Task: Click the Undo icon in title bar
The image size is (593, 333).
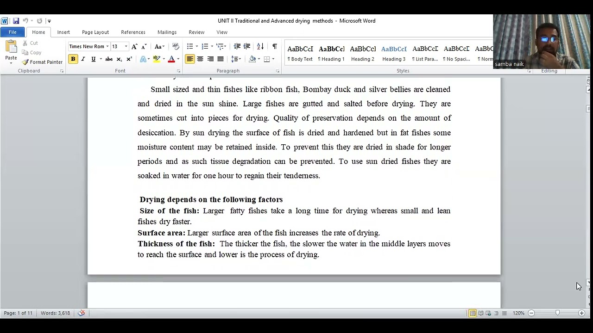Action: tap(25, 21)
